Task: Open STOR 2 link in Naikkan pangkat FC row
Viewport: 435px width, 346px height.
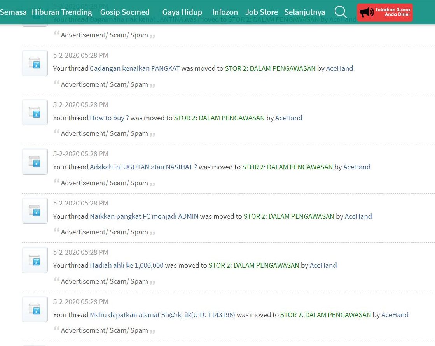Action: (289, 216)
